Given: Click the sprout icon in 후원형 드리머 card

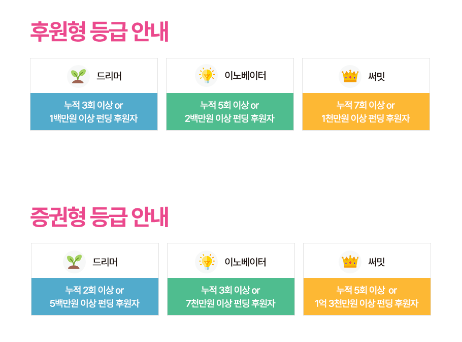Looking at the screenshot, I should 78,76.
